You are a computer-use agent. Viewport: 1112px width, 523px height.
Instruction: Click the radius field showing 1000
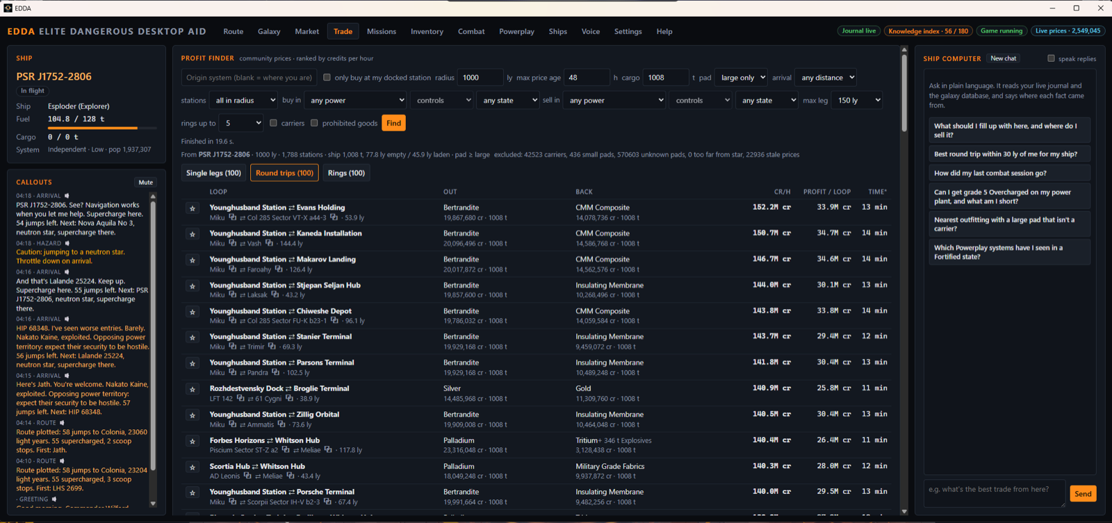pos(480,77)
